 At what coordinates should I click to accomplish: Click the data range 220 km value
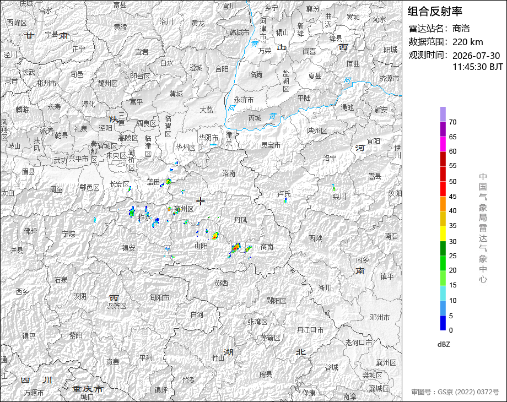coord(467,42)
